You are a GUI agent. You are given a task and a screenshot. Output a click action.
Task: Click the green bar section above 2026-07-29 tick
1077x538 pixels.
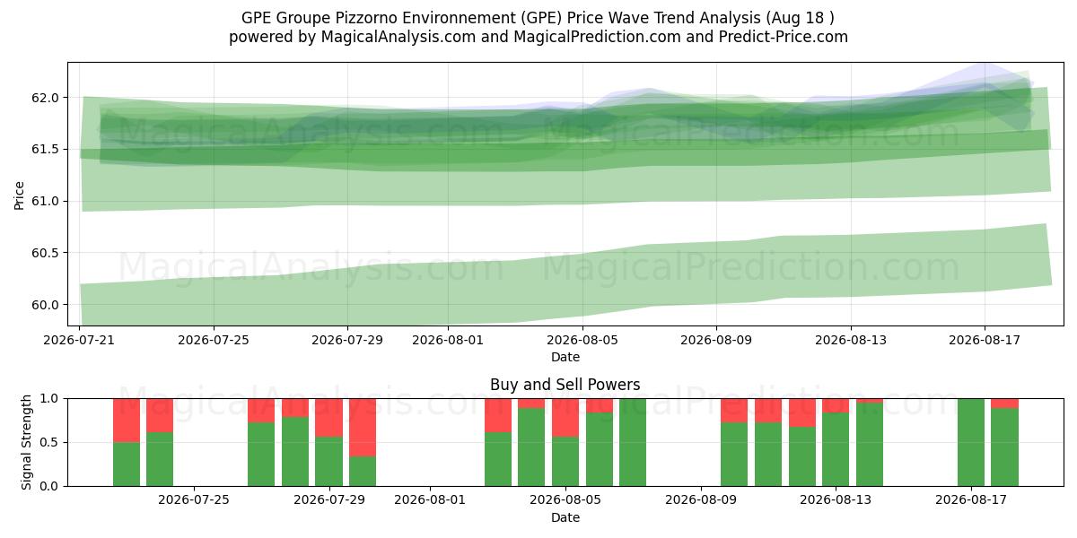tap(329, 462)
